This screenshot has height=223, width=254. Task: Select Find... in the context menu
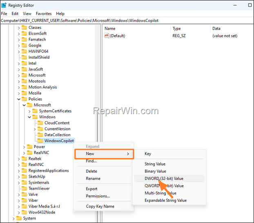tap(104, 161)
